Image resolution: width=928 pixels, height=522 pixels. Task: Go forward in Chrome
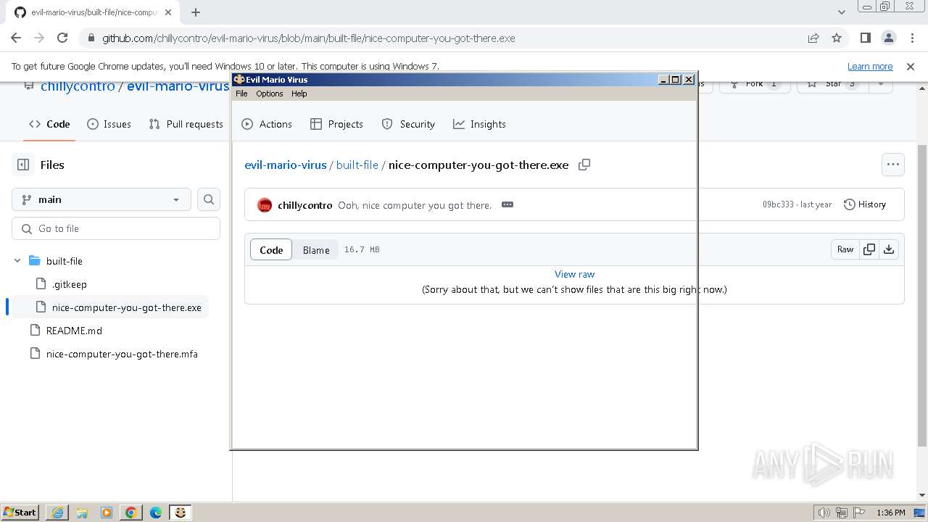coord(39,38)
